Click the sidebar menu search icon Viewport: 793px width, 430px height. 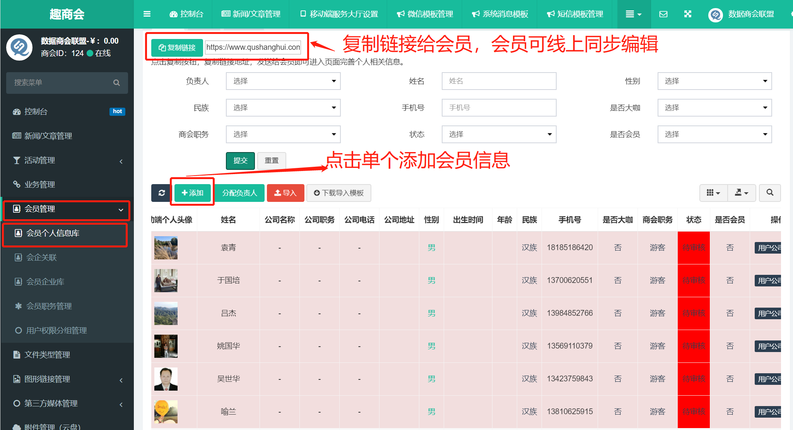[116, 83]
